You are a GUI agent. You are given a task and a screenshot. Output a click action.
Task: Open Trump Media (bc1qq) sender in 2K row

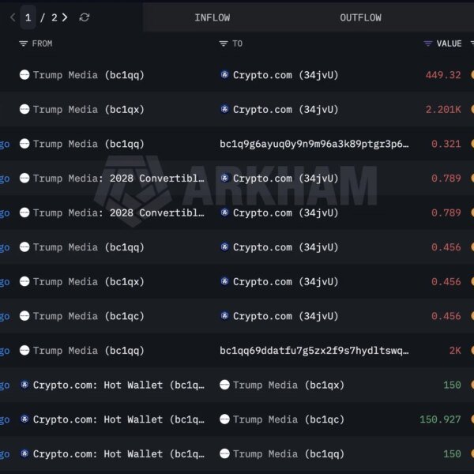[88, 351]
